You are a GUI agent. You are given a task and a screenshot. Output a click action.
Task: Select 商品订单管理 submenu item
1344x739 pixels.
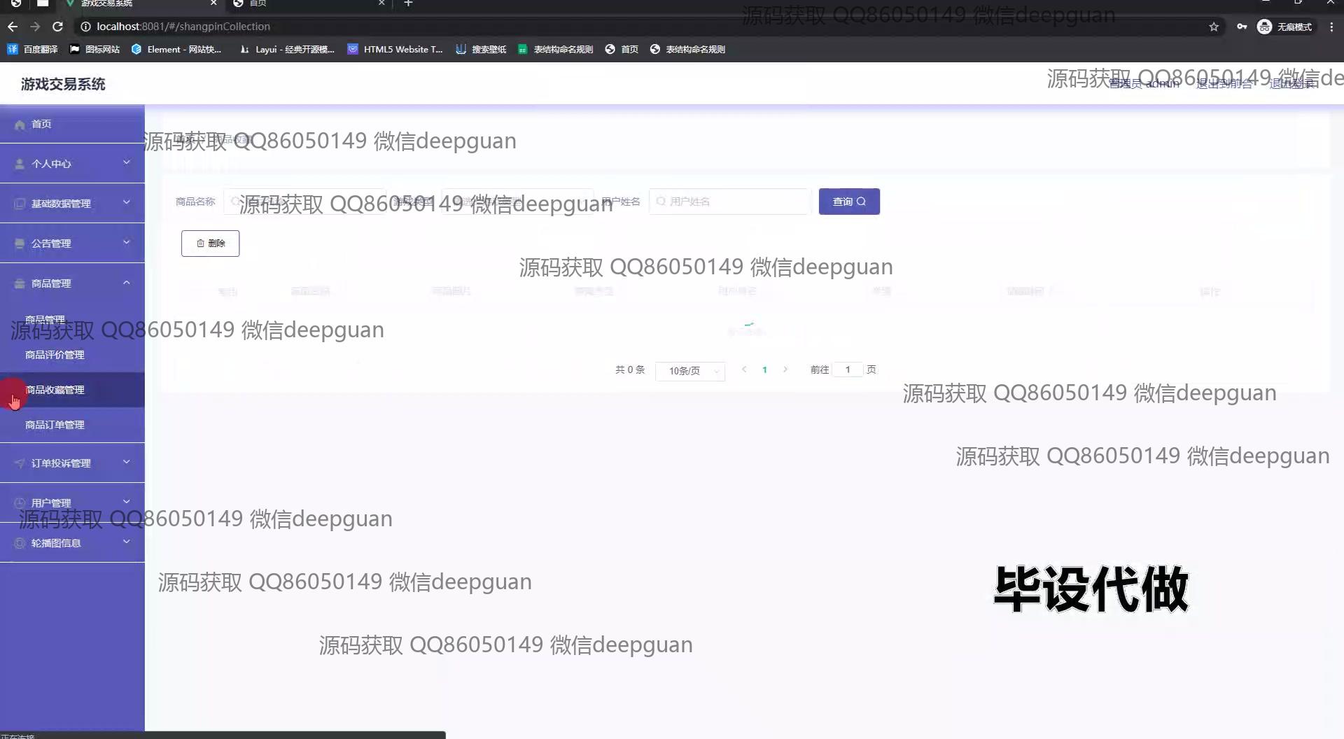click(55, 425)
